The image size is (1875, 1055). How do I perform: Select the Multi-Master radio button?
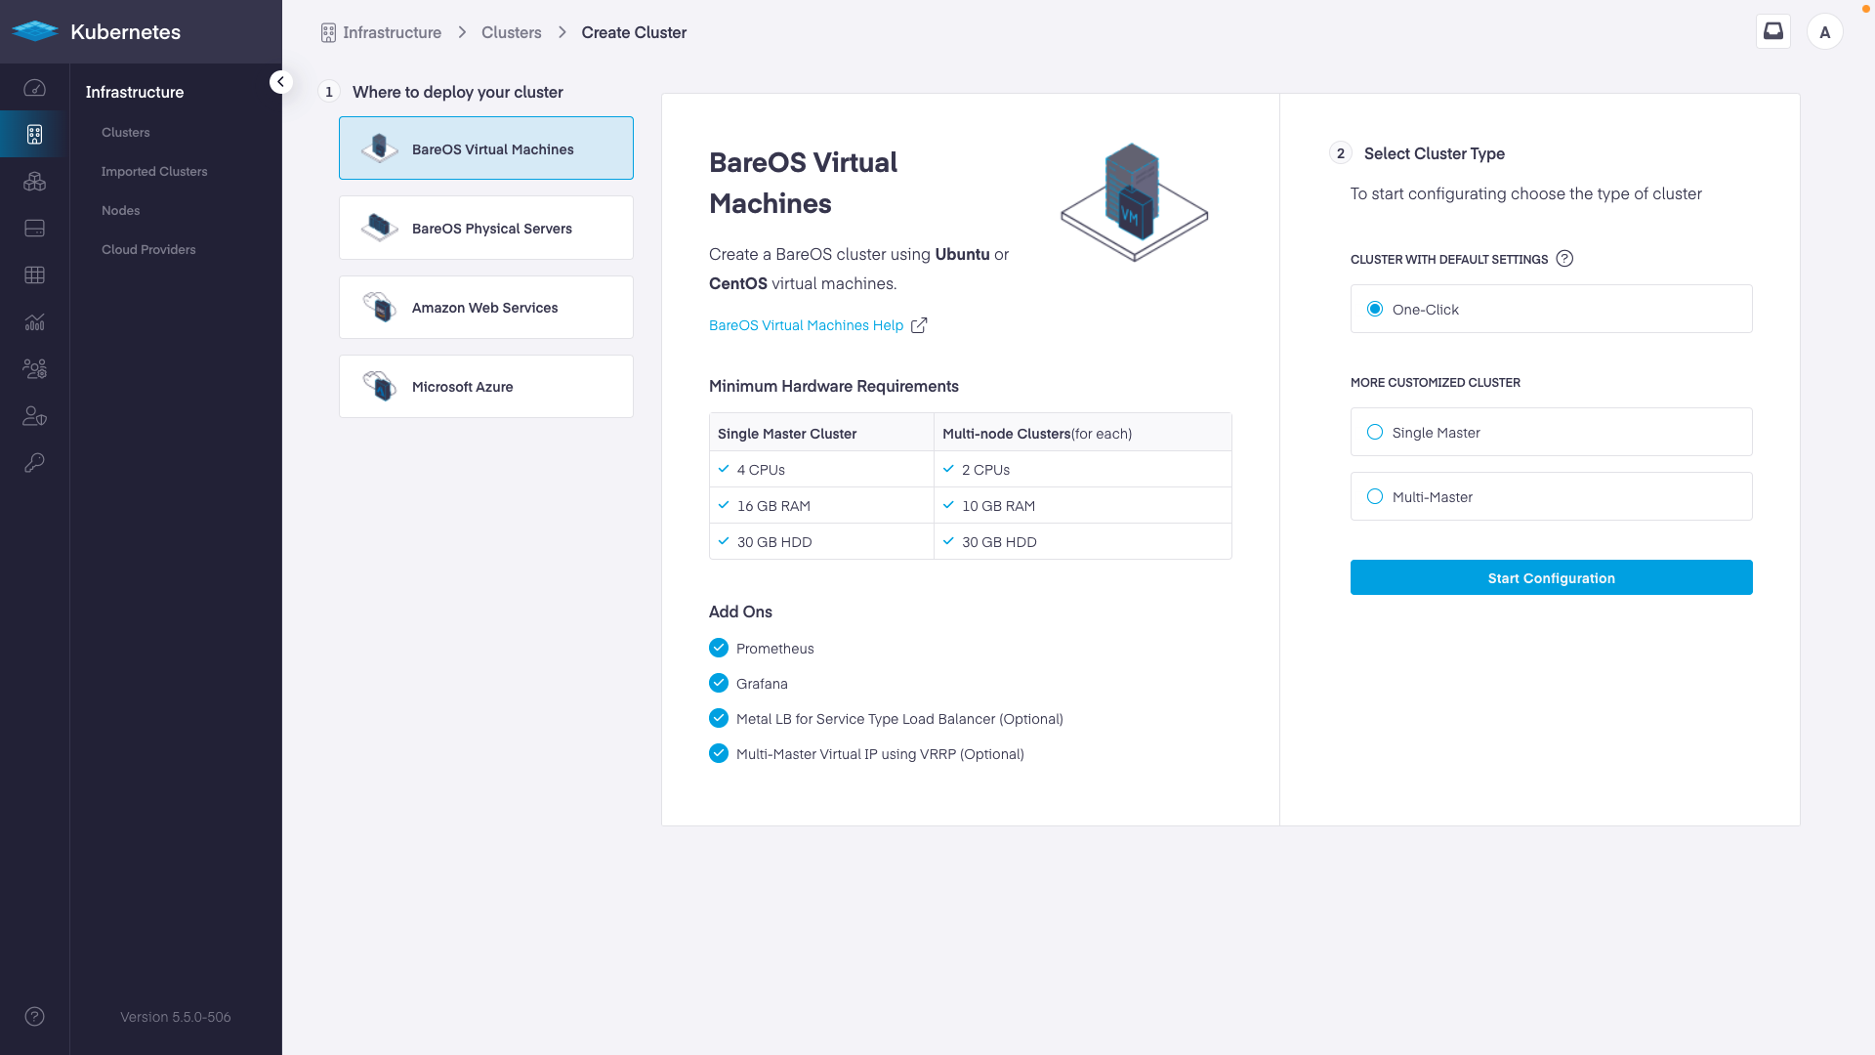click(x=1375, y=496)
